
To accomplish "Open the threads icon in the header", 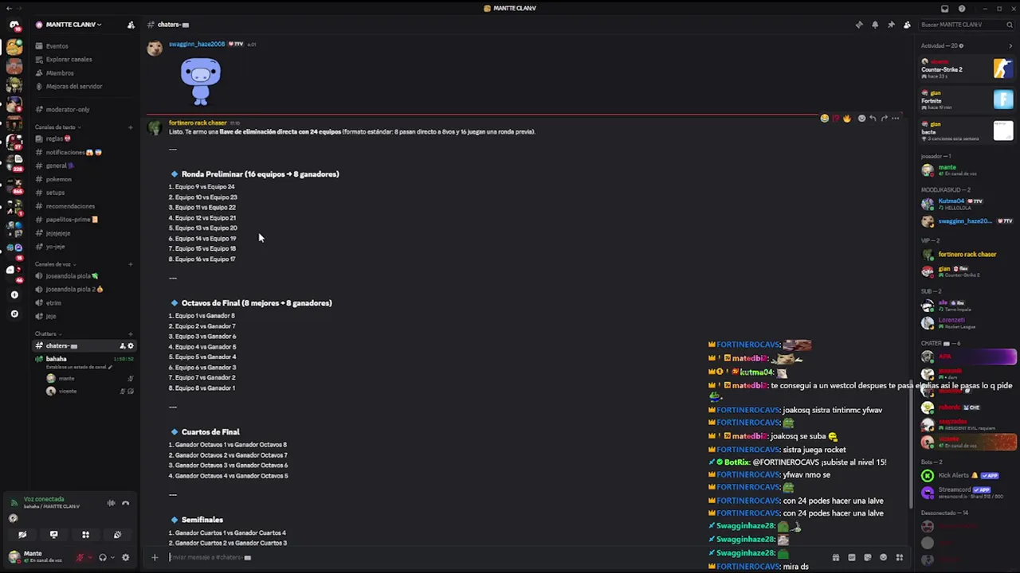I will [859, 25].
